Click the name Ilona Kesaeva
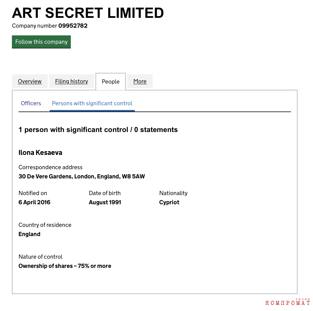The height and width of the screenshot is (311, 313). [x=40, y=153]
